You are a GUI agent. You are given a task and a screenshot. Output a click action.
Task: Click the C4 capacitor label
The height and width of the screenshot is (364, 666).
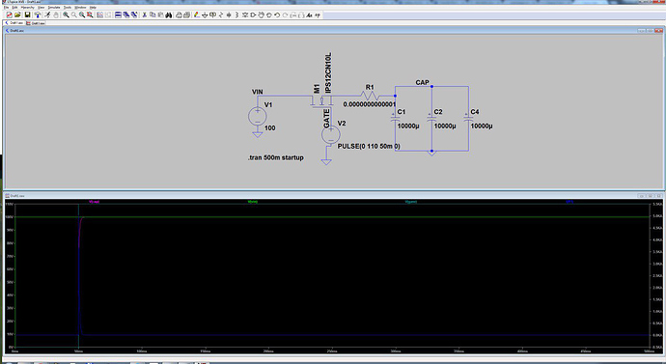[x=475, y=112]
